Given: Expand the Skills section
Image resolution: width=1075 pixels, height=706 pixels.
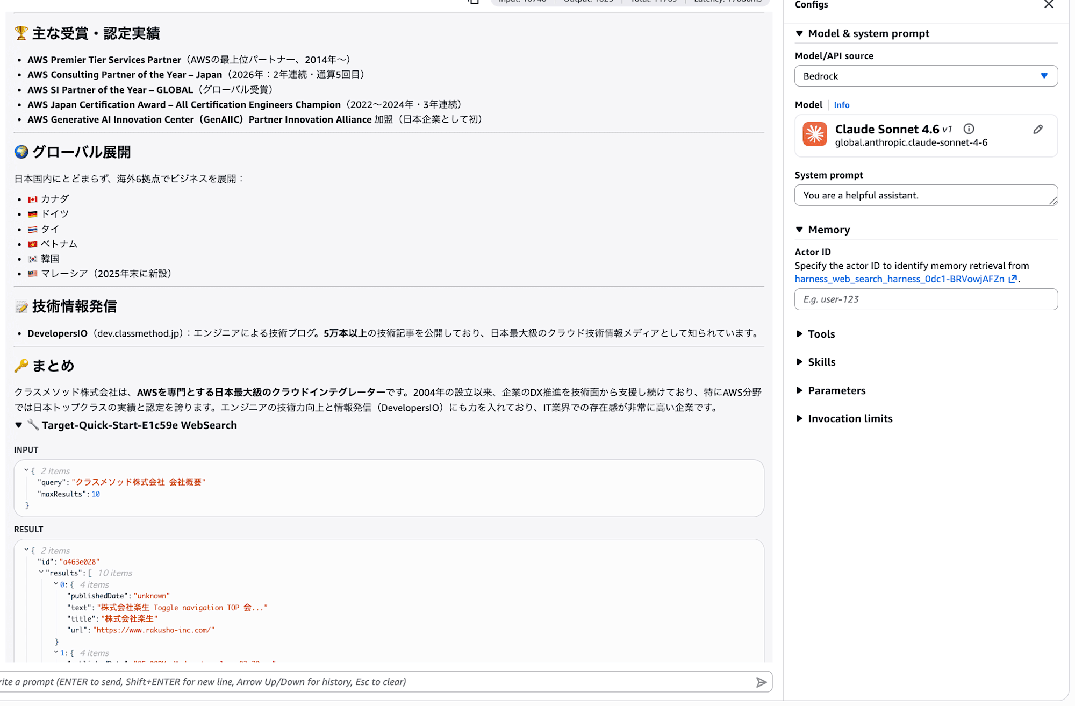Looking at the screenshot, I should (799, 362).
